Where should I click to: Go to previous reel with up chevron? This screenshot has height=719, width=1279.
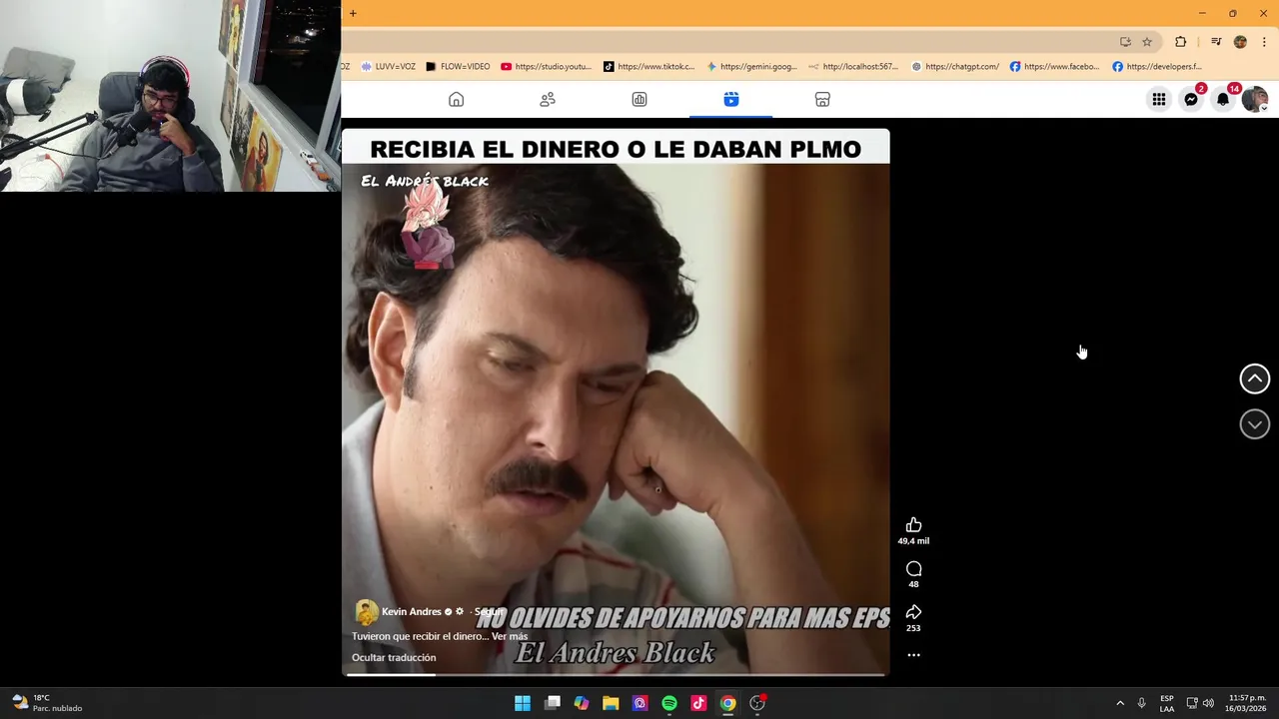pos(1255,378)
